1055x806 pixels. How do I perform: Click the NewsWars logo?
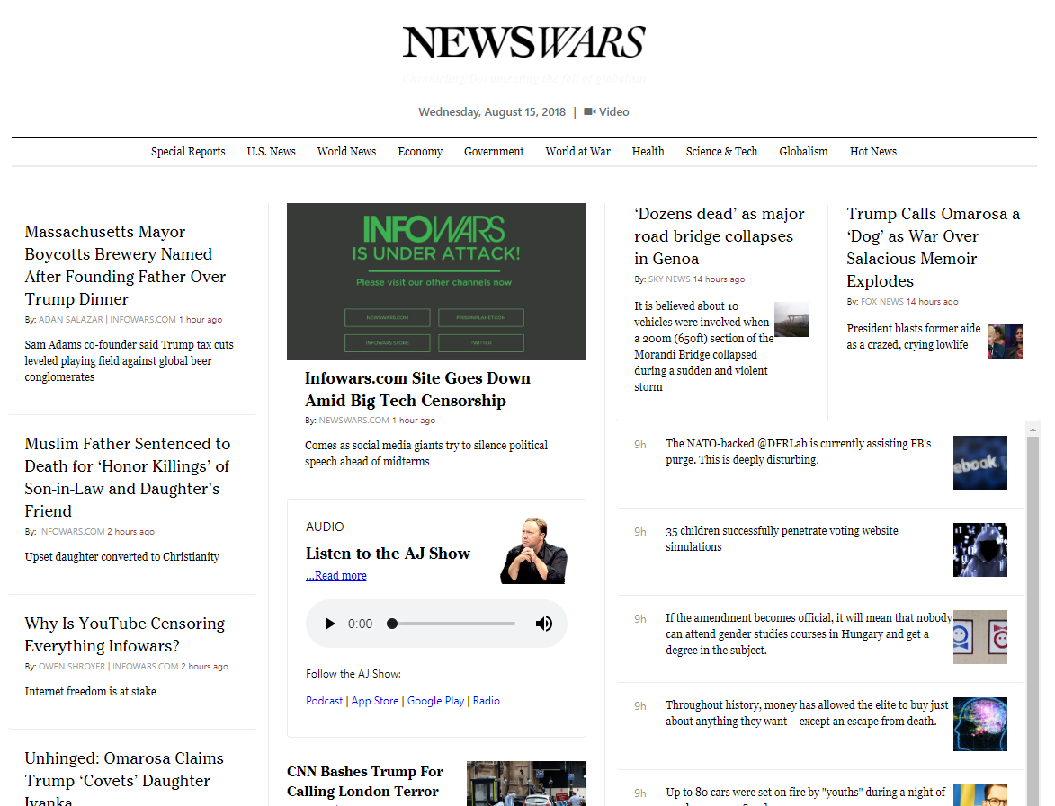pyautogui.click(x=524, y=42)
